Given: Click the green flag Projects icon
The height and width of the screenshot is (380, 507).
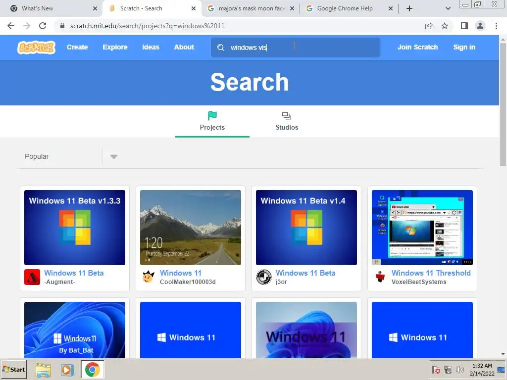Looking at the screenshot, I should click(x=212, y=115).
